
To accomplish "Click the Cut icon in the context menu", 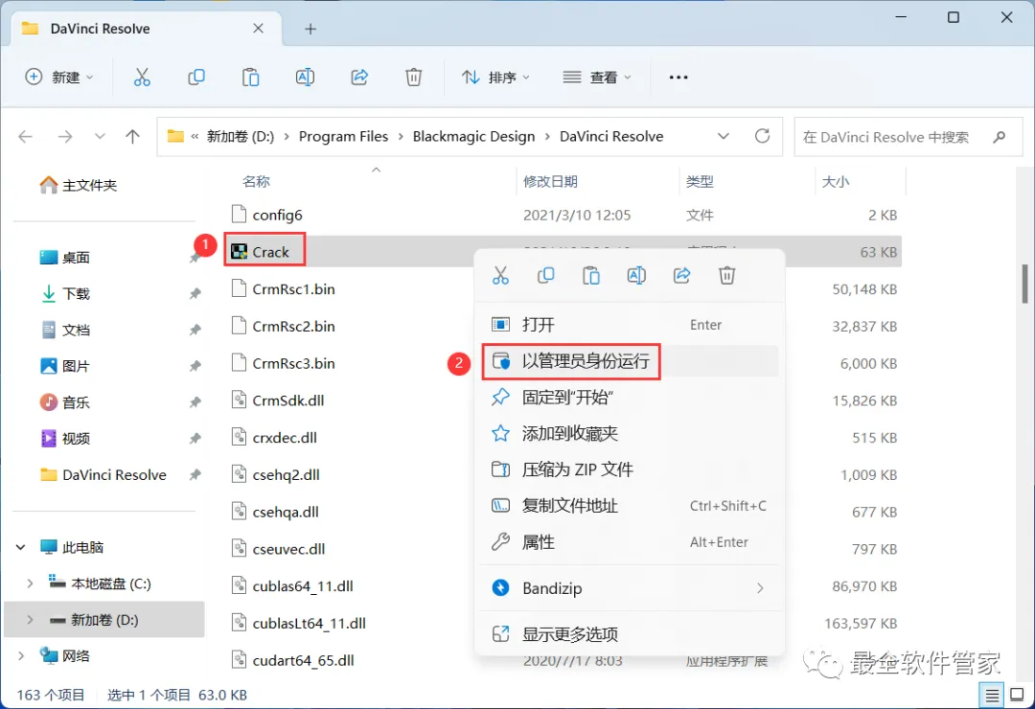I will (x=500, y=275).
